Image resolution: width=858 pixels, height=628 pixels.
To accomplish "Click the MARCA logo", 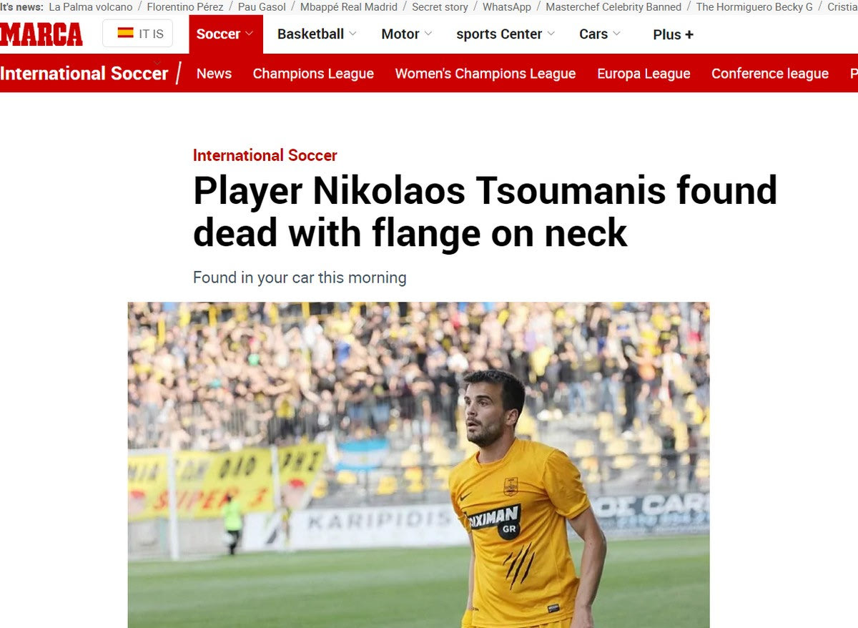I will coord(41,34).
